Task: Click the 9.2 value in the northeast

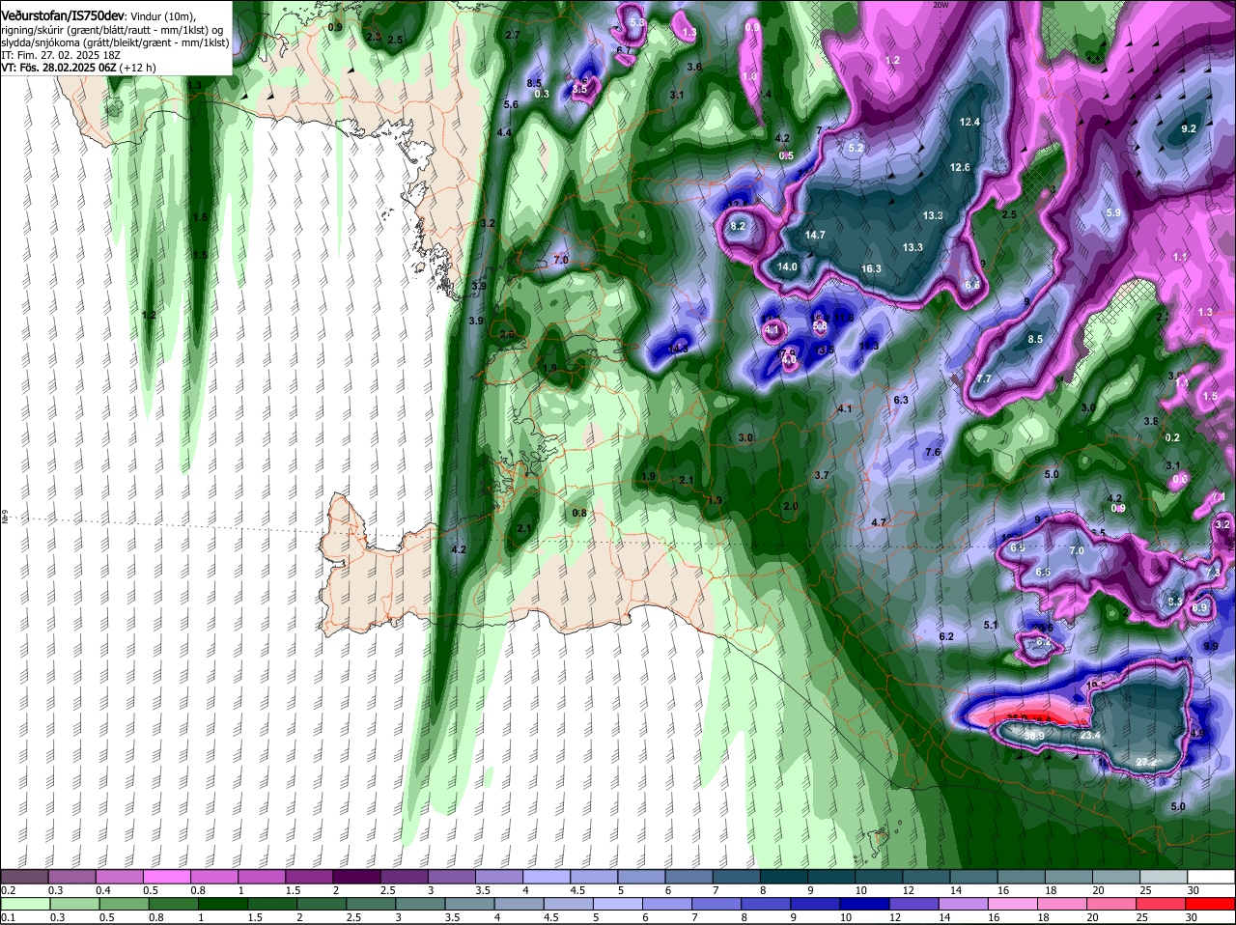Action: point(1189,128)
